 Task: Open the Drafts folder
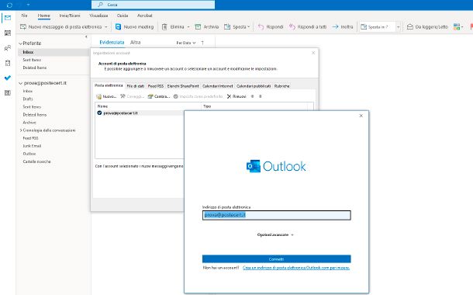click(x=28, y=99)
